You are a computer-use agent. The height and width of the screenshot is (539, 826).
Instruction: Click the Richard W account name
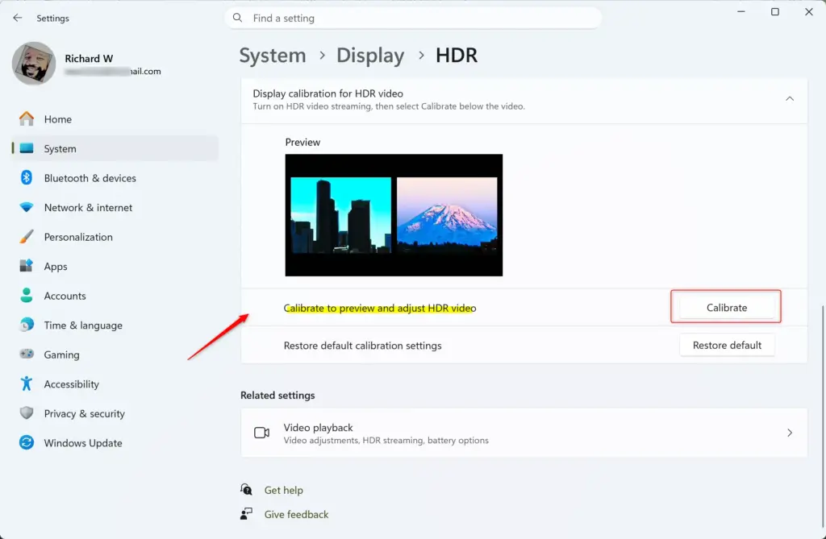89,59
